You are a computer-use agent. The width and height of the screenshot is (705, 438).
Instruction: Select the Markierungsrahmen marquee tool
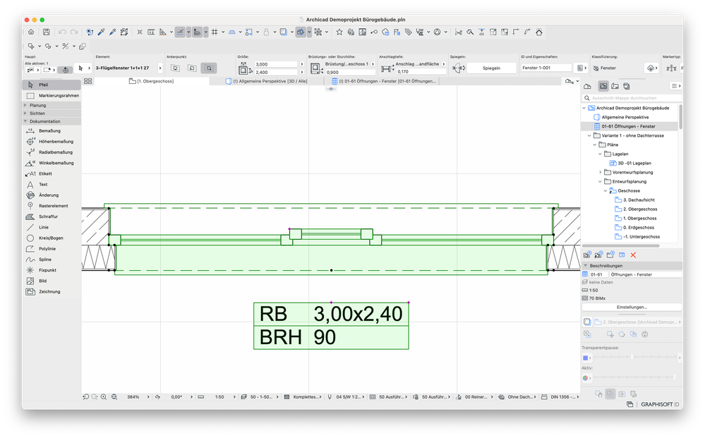(52, 95)
